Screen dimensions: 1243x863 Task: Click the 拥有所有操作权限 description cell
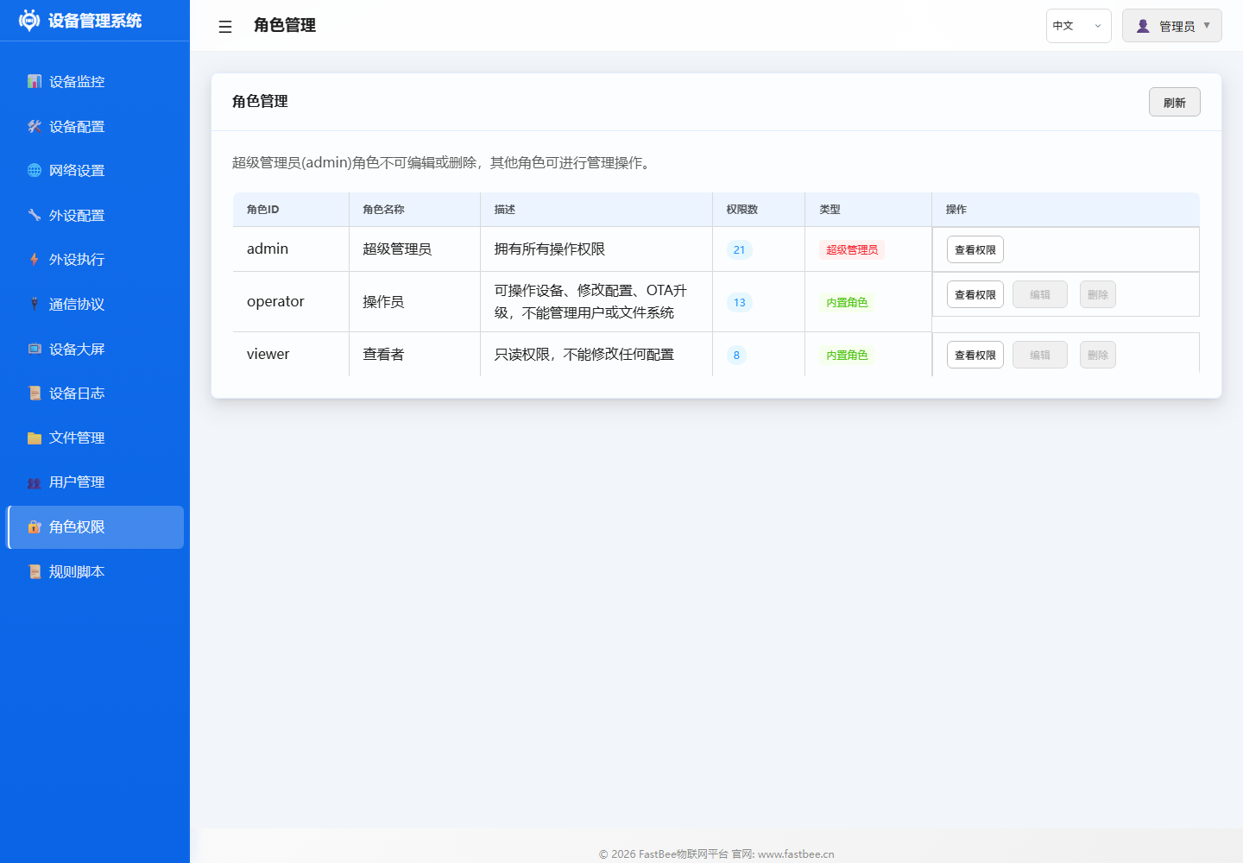(x=596, y=249)
